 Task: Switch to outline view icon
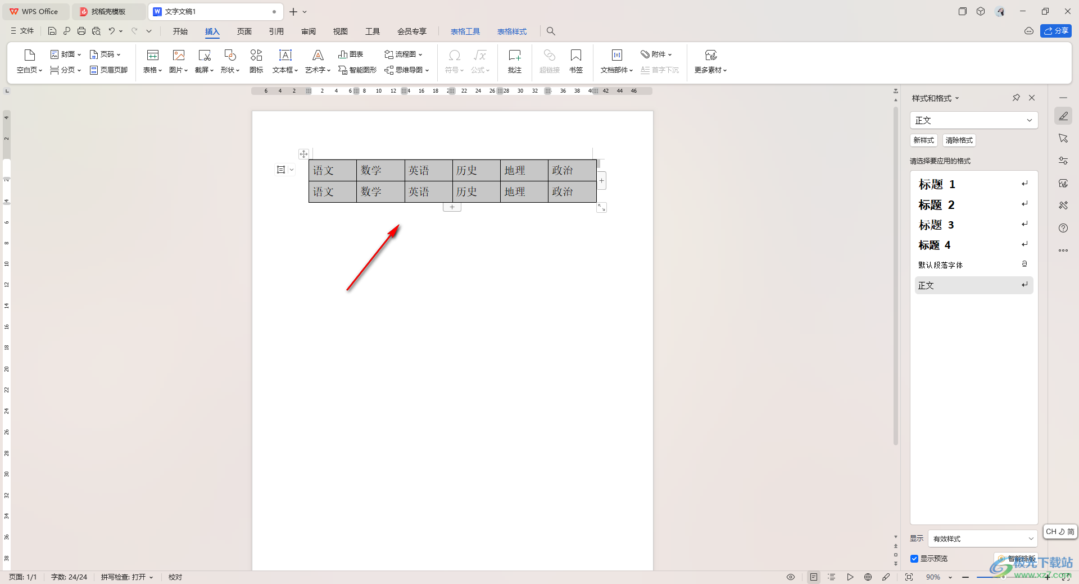pyautogui.click(x=832, y=577)
